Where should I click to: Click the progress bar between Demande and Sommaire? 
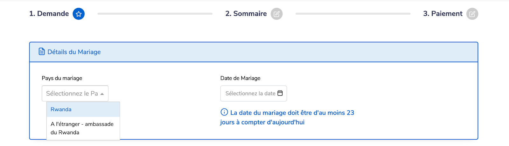[155, 14]
